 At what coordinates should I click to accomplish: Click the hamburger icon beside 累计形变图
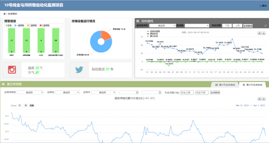[x=4, y=84]
